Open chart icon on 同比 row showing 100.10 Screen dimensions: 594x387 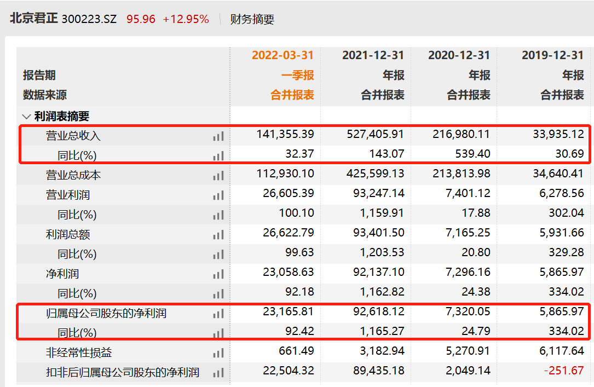(218, 215)
